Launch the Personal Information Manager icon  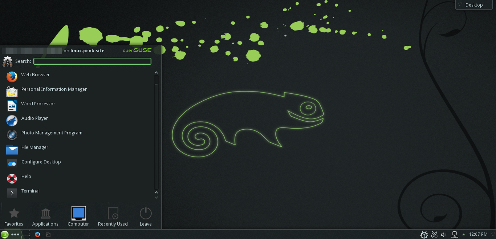pyautogui.click(x=12, y=91)
